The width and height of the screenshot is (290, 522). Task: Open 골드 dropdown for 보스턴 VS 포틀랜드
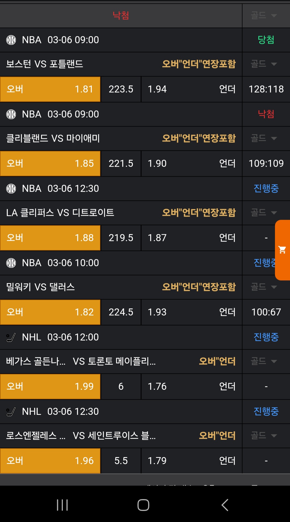(x=264, y=64)
